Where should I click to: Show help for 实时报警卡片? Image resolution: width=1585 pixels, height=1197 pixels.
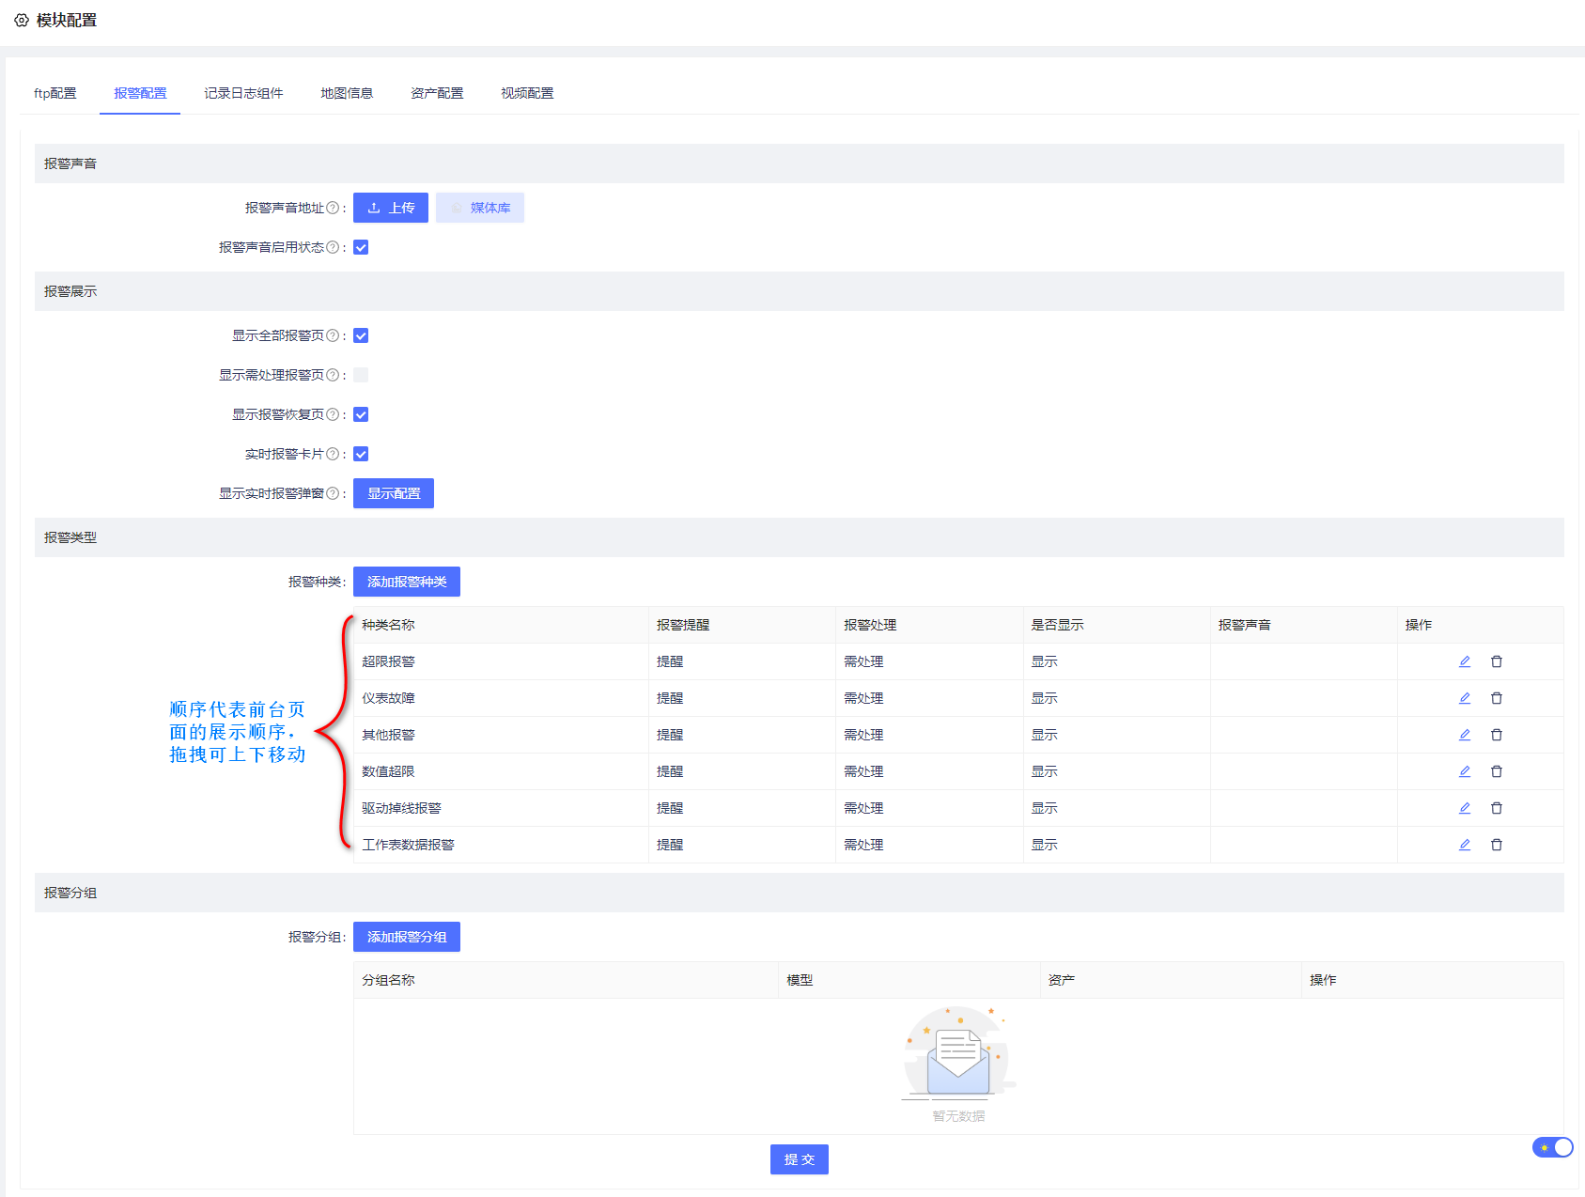(333, 454)
